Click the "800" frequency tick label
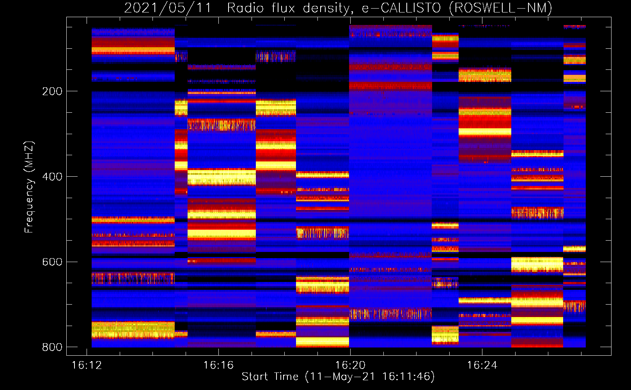 [52, 347]
